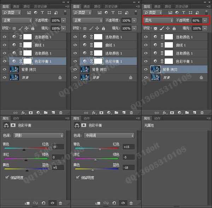Screen dimensions: 212x208
Task: Click add layer mask icon in left Layers panel
Action: (31, 113)
